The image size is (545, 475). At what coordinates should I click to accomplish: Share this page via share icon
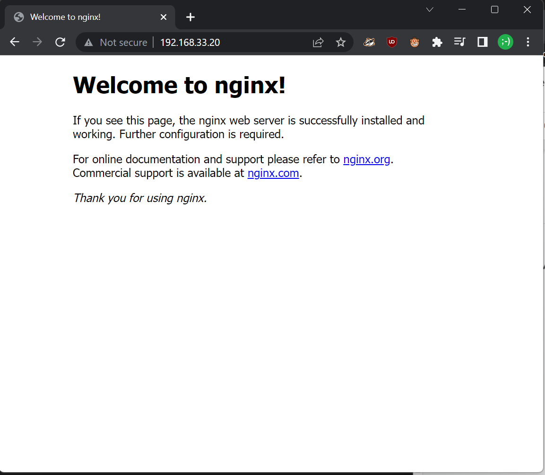(318, 43)
